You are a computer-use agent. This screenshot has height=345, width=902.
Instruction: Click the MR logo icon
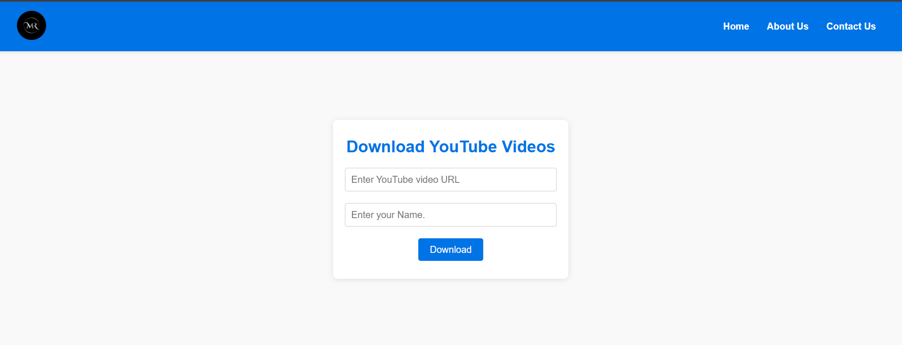pos(32,25)
